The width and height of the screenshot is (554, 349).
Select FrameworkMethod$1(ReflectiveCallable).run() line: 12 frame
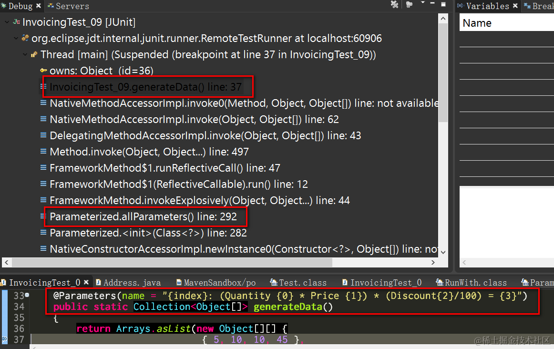[179, 185]
